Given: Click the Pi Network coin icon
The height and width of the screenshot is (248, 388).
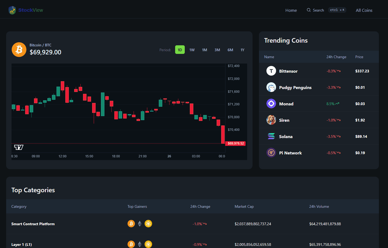Looking at the screenshot, I should 271,153.
